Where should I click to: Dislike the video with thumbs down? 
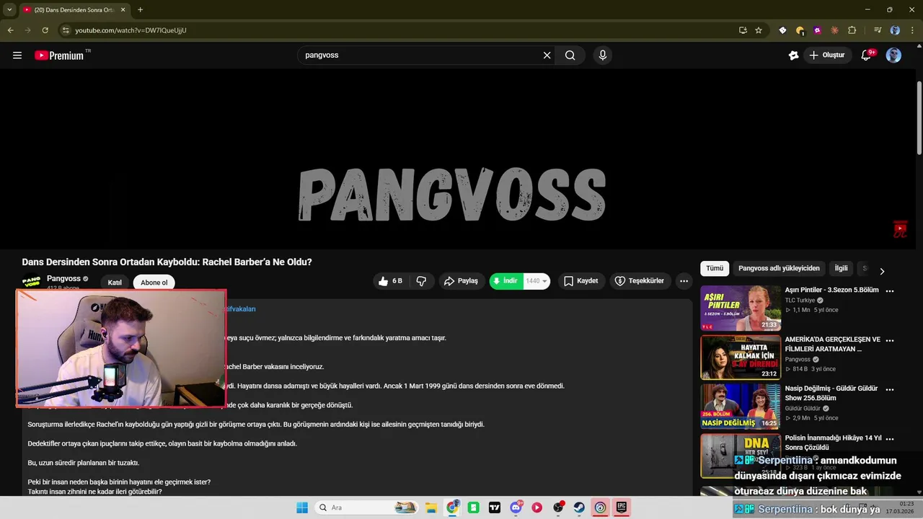click(421, 281)
